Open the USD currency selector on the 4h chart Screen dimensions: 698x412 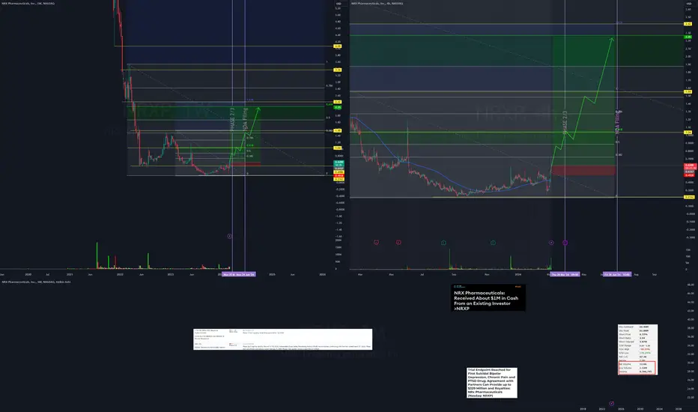(x=689, y=4)
